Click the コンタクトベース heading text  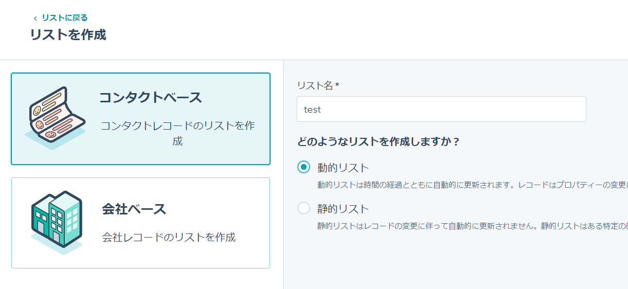pyautogui.click(x=150, y=97)
